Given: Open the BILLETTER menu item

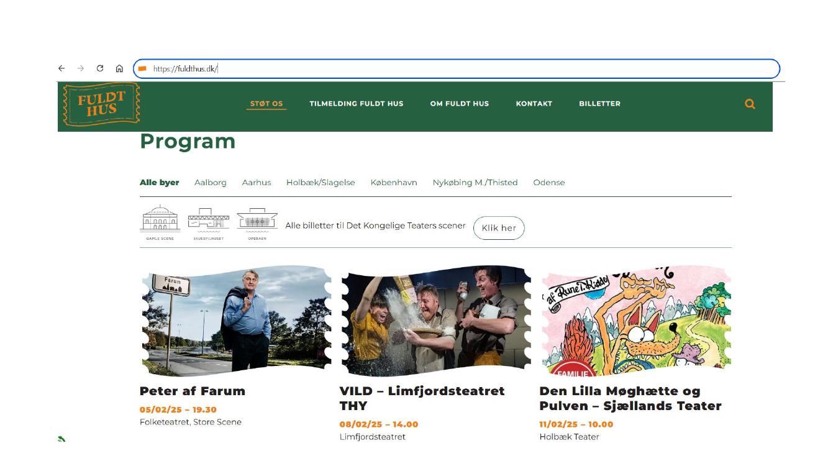Looking at the screenshot, I should coord(600,104).
